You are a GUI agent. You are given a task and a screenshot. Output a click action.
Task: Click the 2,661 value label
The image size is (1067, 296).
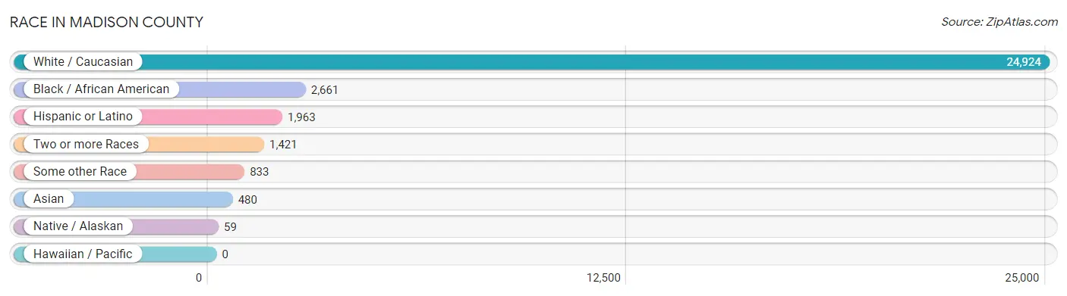click(x=324, y=90)
